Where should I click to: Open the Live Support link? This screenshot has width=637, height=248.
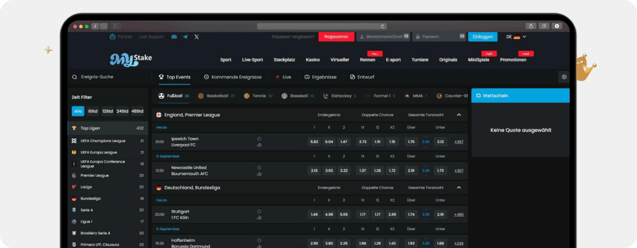(152, 37)
